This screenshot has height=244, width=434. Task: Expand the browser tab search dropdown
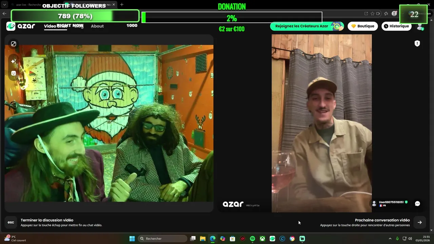pyautogui.click(x=4, y=5)
